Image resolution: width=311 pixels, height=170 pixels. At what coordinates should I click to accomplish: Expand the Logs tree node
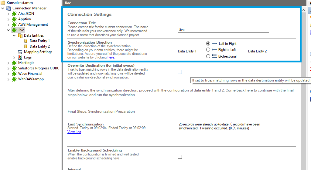point(14,57)
